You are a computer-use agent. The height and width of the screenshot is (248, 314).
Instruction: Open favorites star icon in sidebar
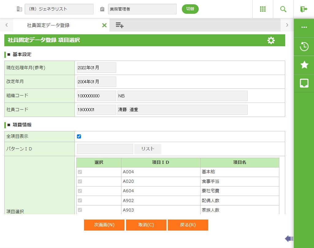pyautogui.click(x=304, y=65)
